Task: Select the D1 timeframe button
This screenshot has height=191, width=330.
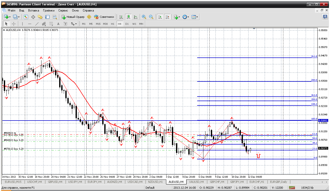Action: pyautogui.click(x=127, y=24)
